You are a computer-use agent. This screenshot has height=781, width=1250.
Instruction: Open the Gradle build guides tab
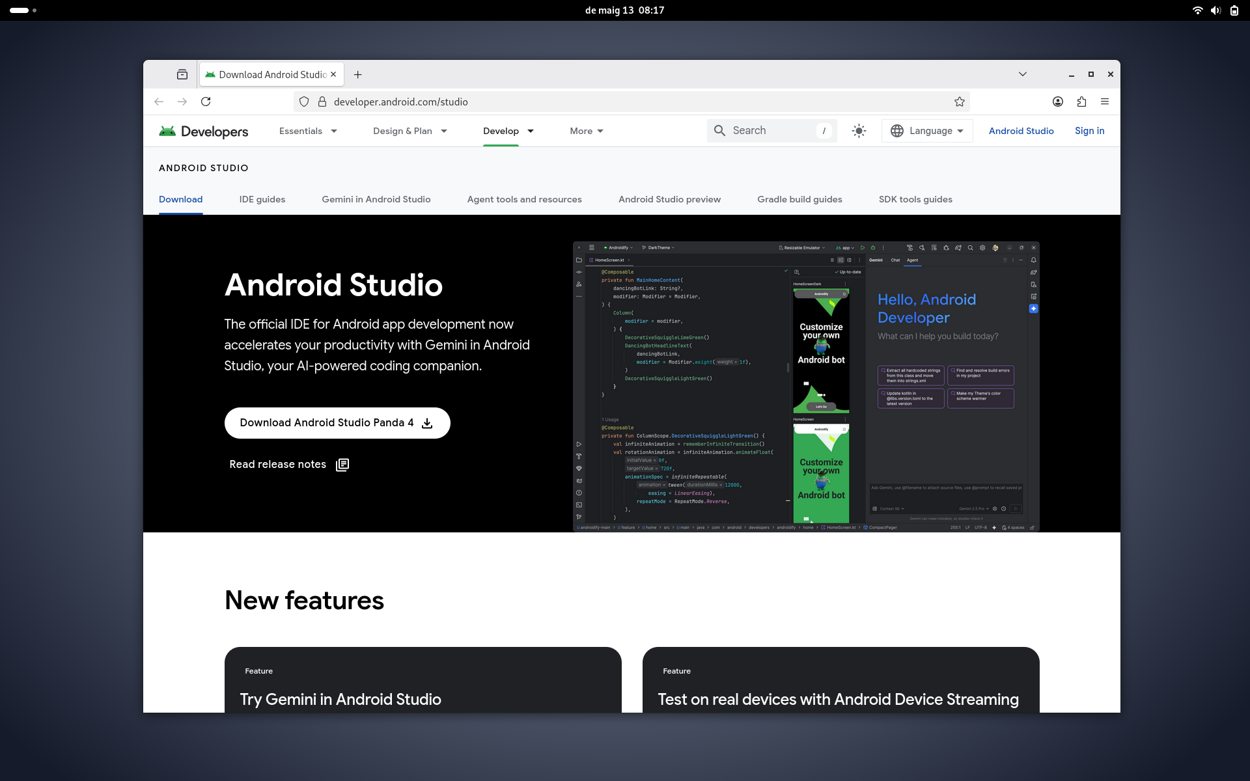[x=799, y=199]
